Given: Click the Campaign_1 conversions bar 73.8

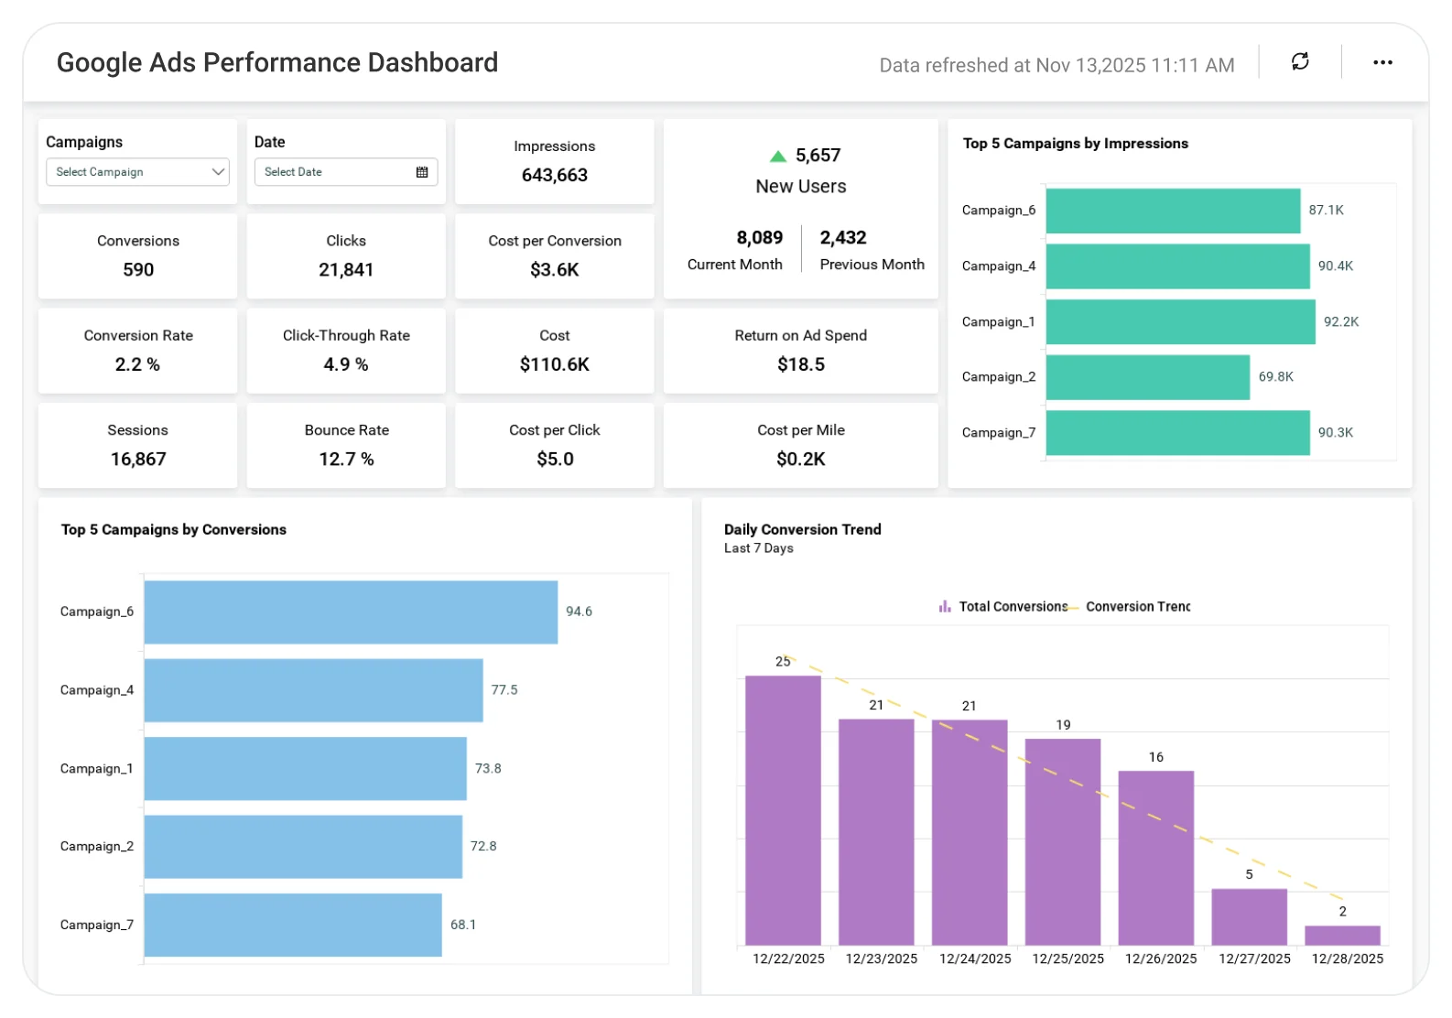Looking at the screenshot, I should pos(306,769).
